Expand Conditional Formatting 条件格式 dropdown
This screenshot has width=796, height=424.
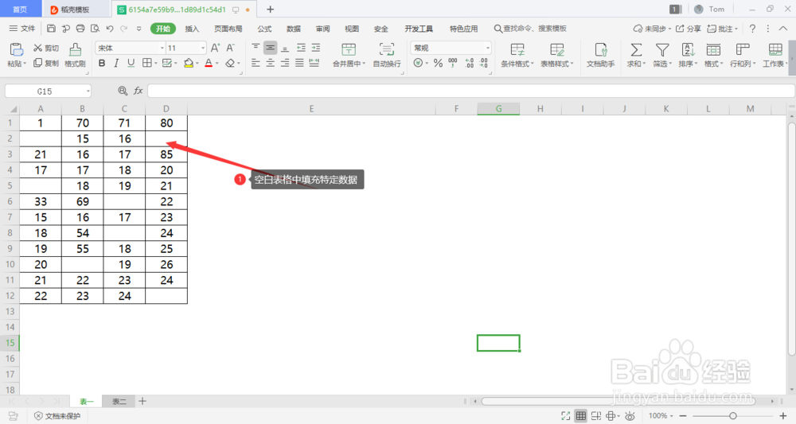532,64
